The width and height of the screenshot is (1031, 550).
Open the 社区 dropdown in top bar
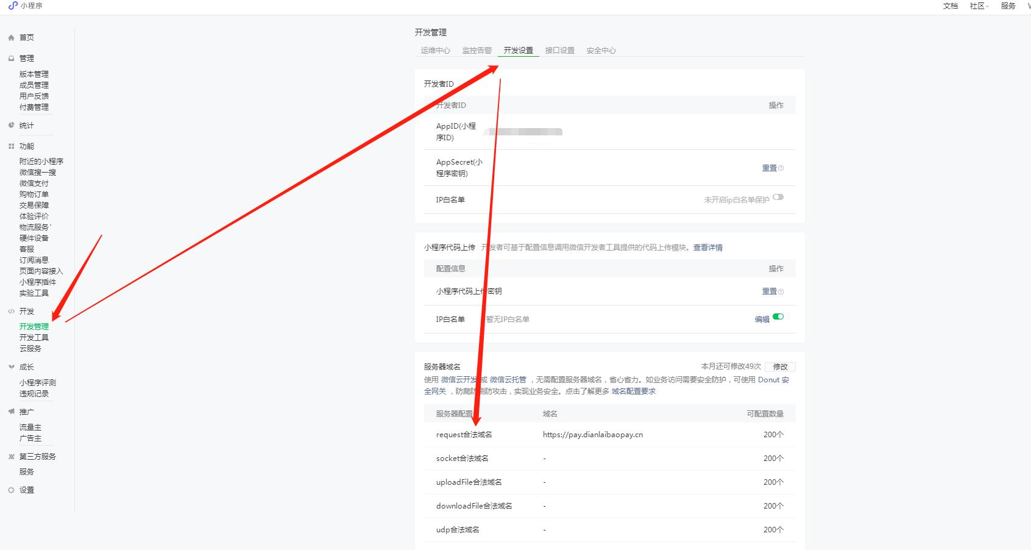click(979, 6)
